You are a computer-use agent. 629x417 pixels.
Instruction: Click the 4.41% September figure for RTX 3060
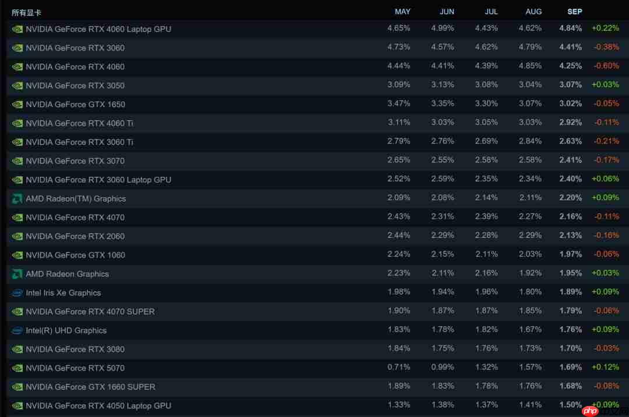(x=570, y=48)
